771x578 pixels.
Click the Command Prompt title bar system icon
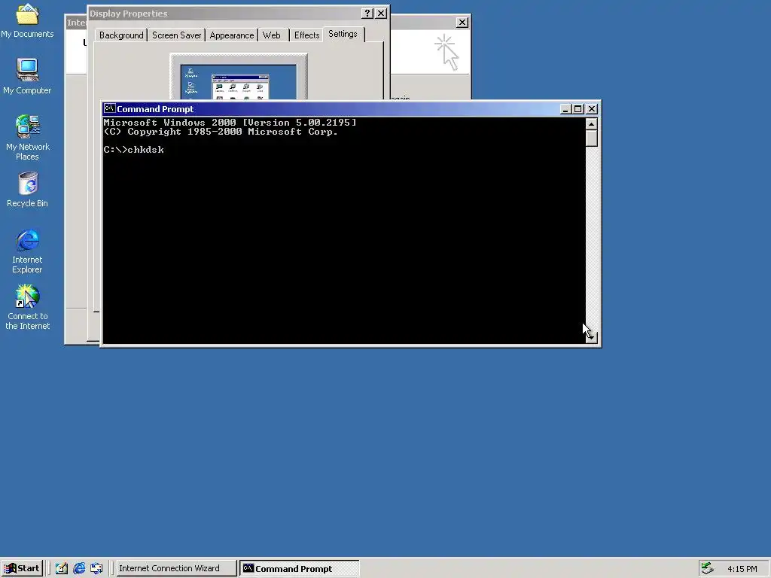(109, 108)
